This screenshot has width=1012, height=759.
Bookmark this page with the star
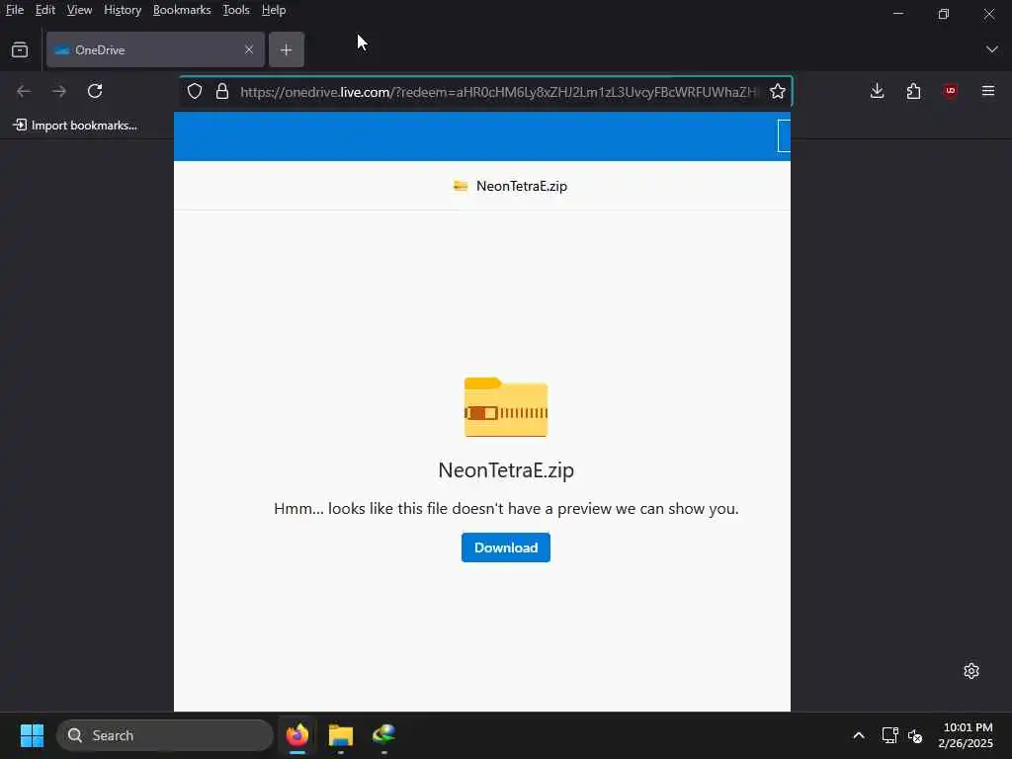pyautogui.click(x=777, y=92)
